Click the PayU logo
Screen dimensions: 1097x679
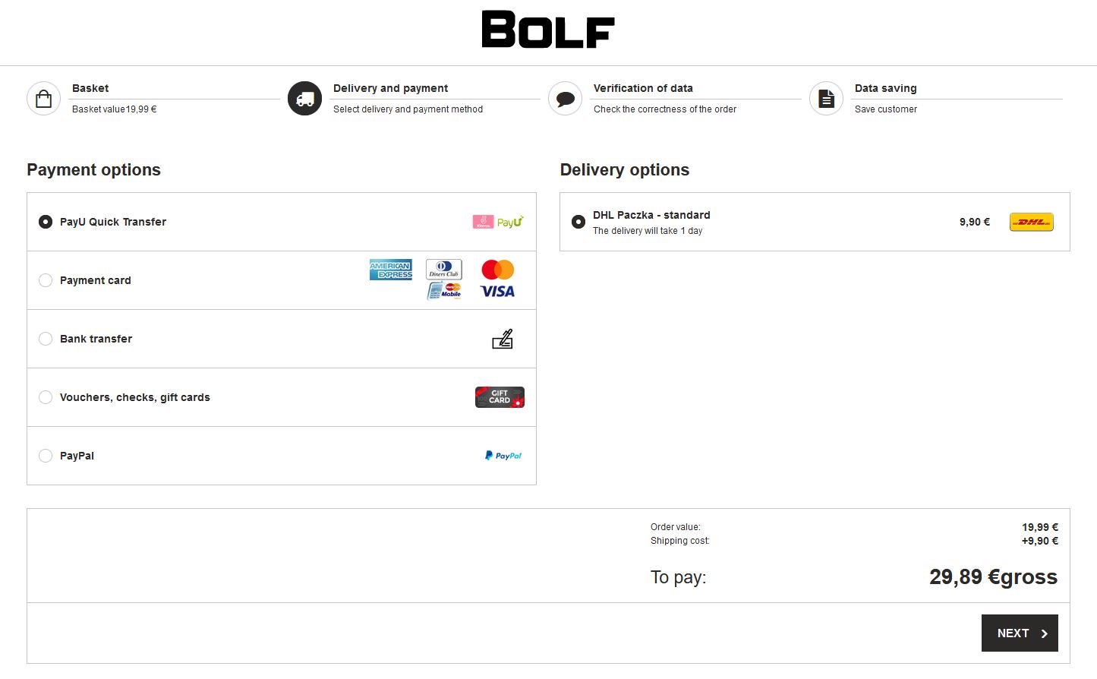click(x=509, y=222)
